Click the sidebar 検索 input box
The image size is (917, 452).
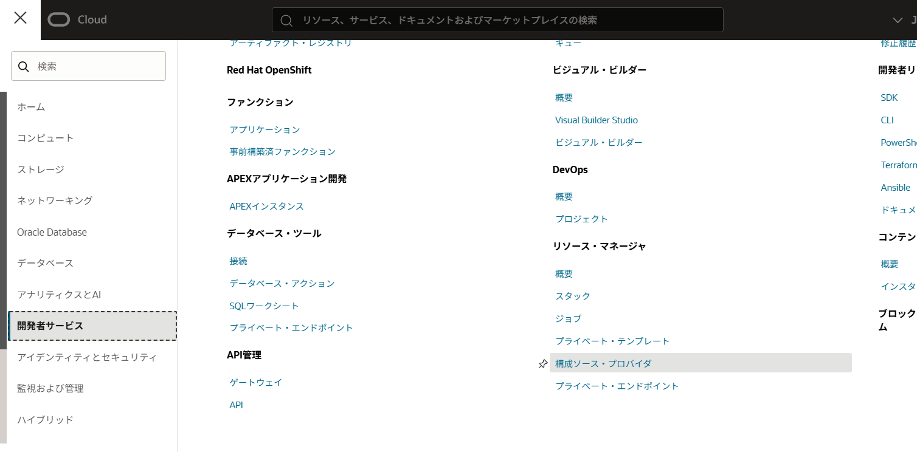pos(88,66)
